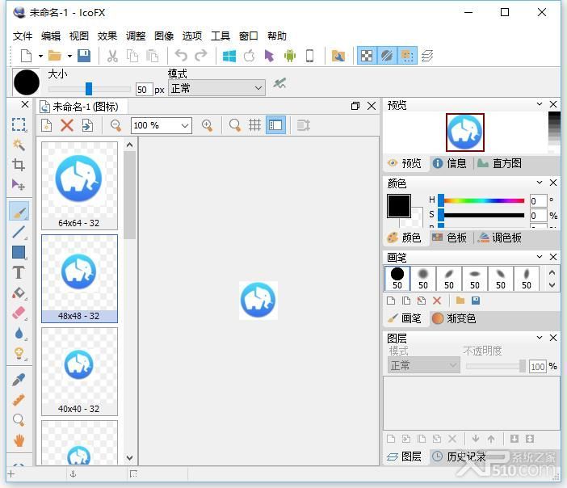
Task: Click the undo arrow
Action: click(181, 56)
